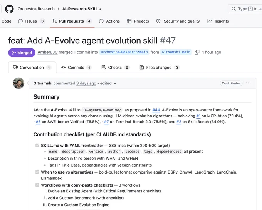Open the '3 days ago' comment timestamp
Image resolution: width=262 pixels, height=210 pixels.
[x=86, y=83]
